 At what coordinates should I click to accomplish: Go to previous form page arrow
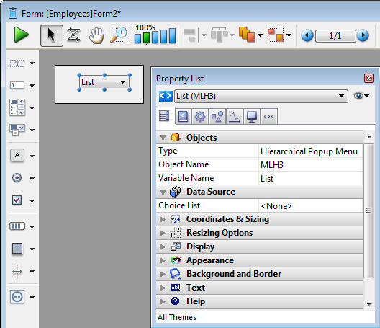point(307,36)
